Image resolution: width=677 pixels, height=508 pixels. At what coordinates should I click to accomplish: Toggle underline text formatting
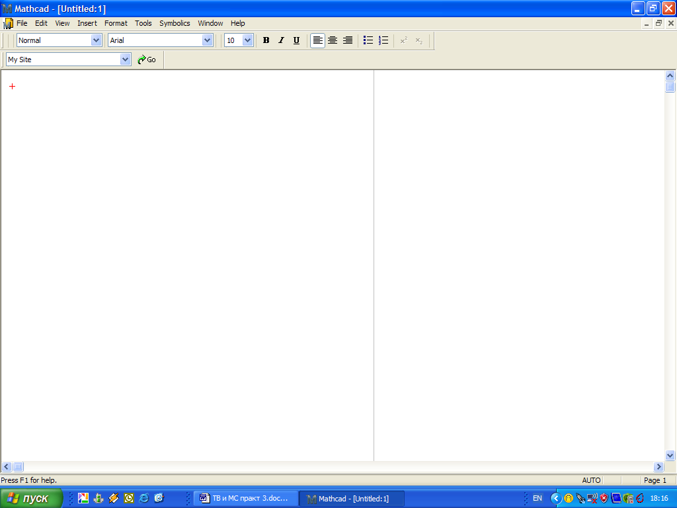click(x=296, y=40)
